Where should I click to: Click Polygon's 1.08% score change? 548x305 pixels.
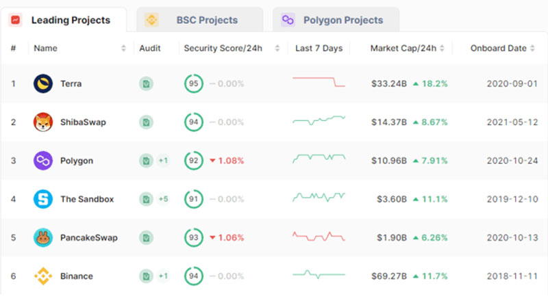pyautogui.click(x=227, y=161)
